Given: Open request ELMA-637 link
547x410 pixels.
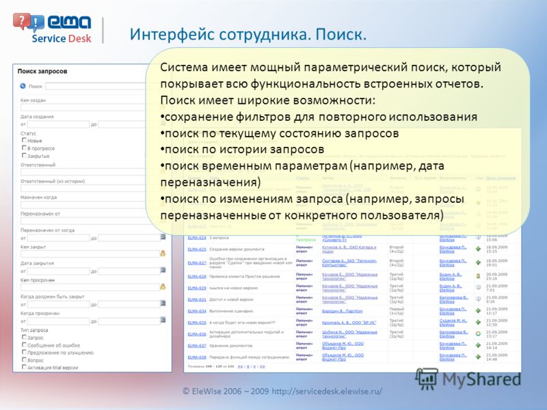Looking at the screenshot, I should (x=197, y=346).
